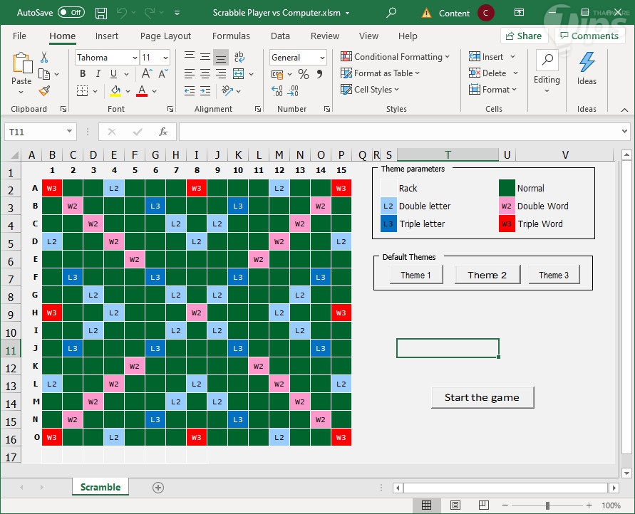Screen dimensions: 635x514
Task: Click the Increase Font Size icon
Action: point(147,74)
